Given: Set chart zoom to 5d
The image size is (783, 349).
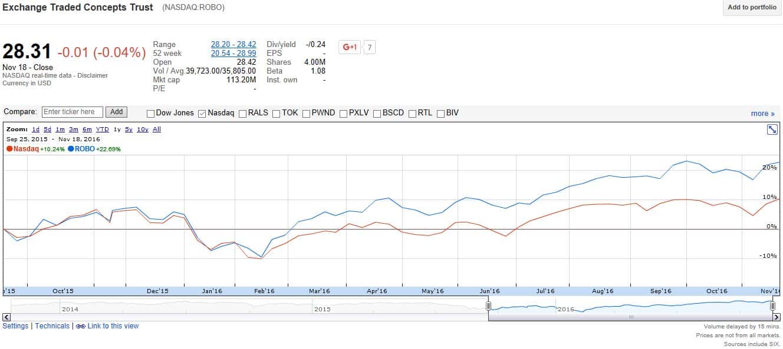Looking at the screenshot, I should pos(47,129).
